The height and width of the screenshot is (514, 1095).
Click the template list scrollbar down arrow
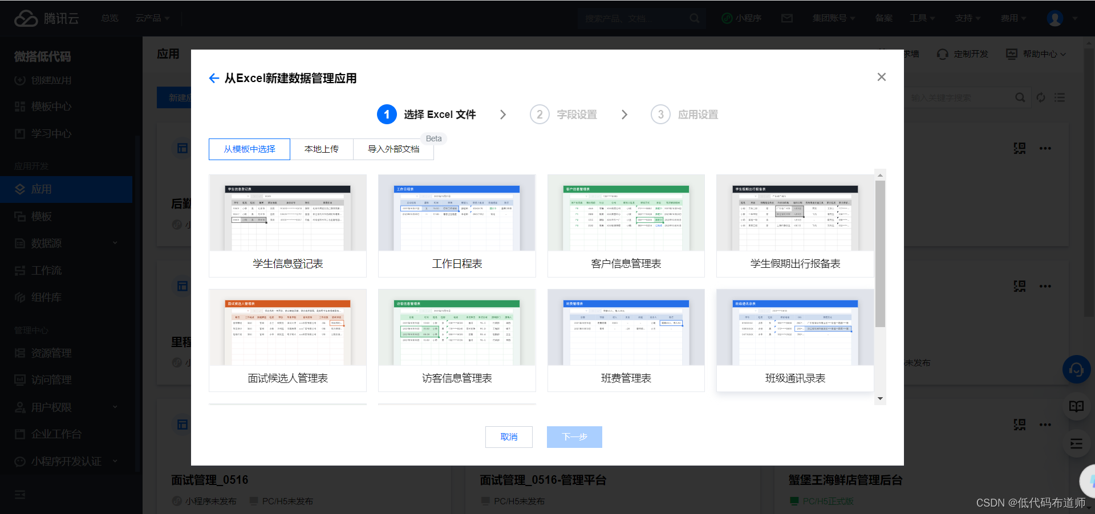point(881,399)
